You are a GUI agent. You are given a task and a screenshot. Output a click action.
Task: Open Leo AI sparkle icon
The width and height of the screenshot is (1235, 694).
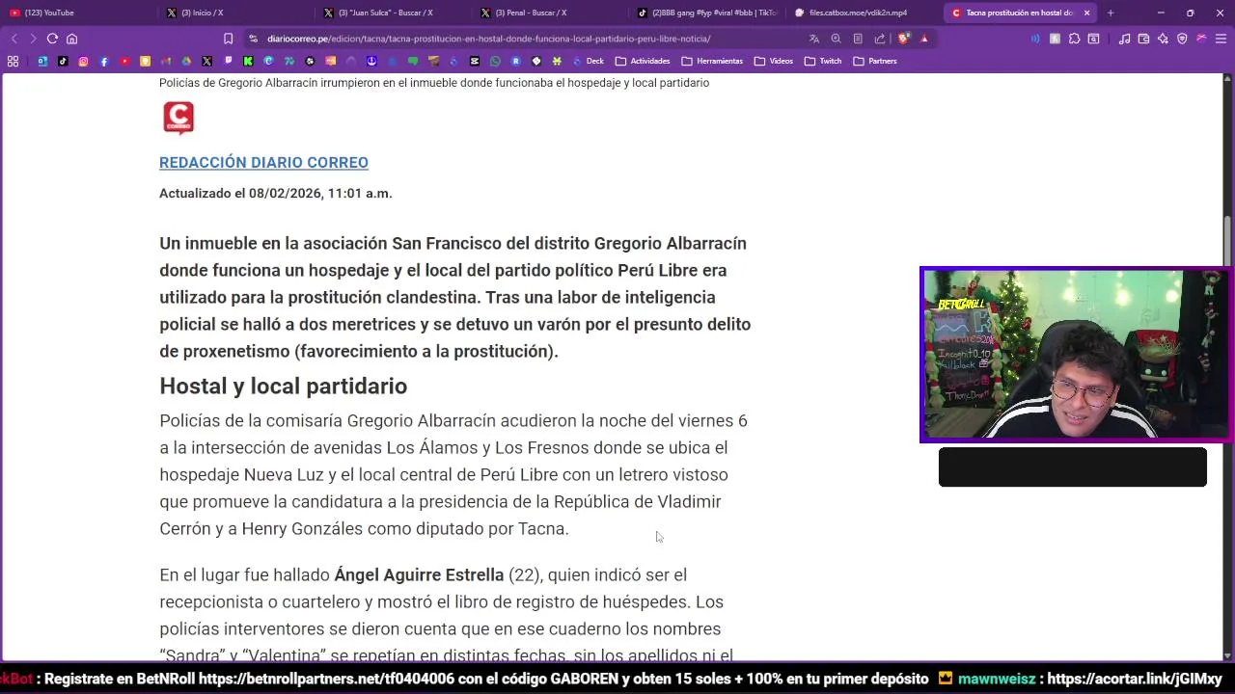(x=1163, y=39)
